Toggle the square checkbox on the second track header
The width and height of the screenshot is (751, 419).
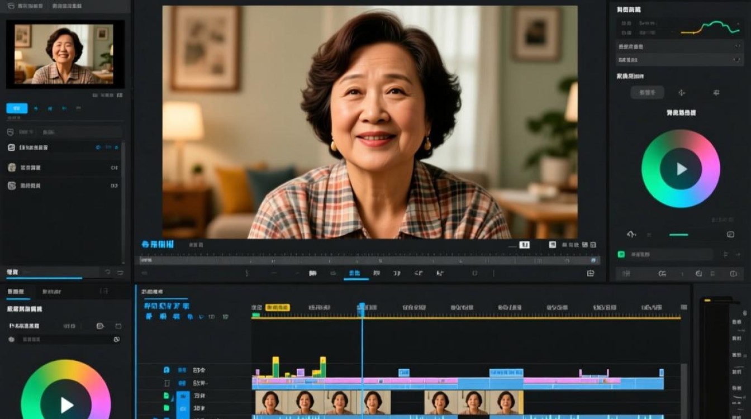click(167, 383)
